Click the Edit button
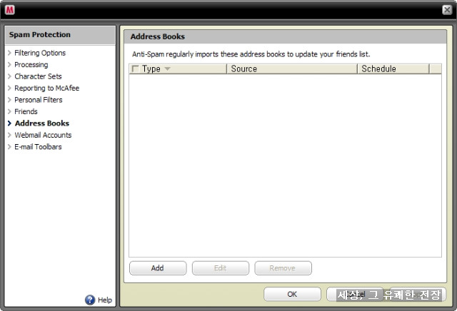The width and height of the screenshot is (457, 311). (x=221, y=268)
